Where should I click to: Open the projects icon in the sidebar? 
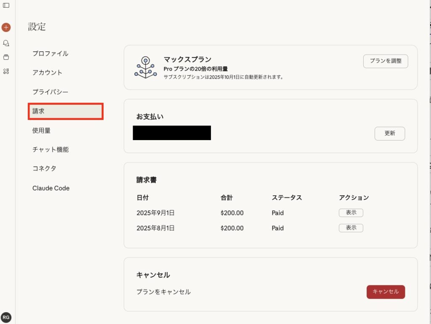(x=6, y=57)
